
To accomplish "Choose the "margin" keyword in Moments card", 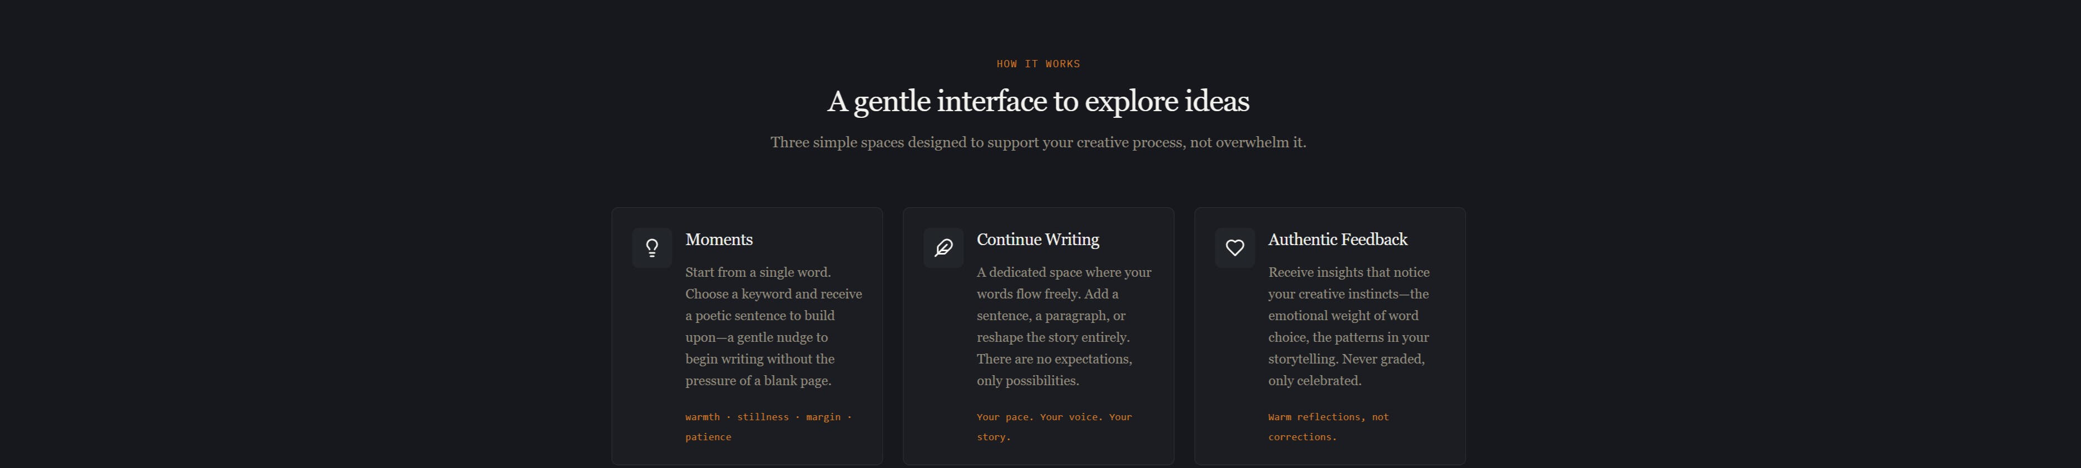I will tap(823, 417).
